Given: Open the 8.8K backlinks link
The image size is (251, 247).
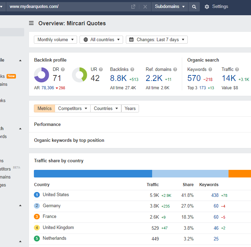Looking at the screenshot, I should [x=118, y=78].
